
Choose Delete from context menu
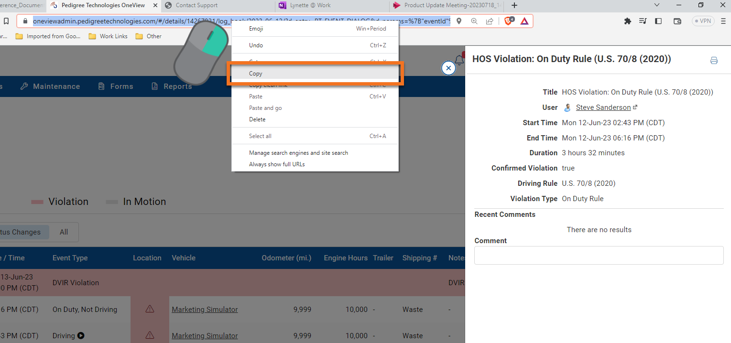(315, 119)
